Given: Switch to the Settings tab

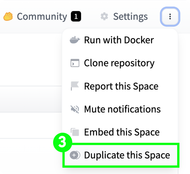Looking at the screenshot, I should (x=130, y=17).
